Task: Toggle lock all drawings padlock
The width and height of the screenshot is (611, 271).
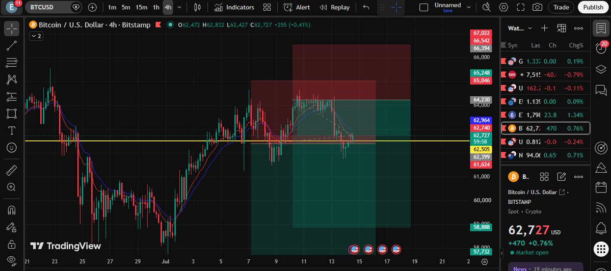Action: point(12,244)
